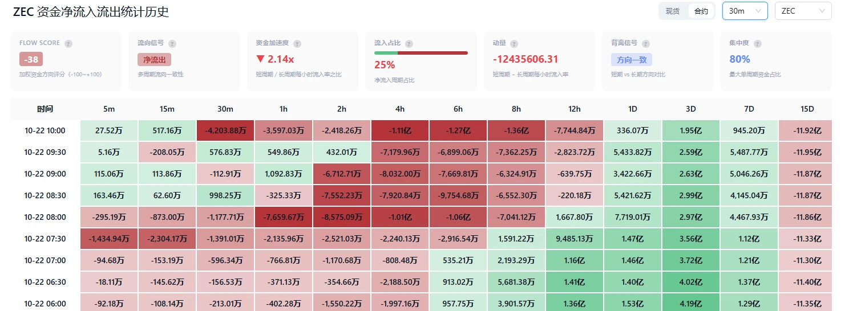Click help icon beside 资金加速度
The width and height of the screenshot is (853, 311).
(297, 43)
